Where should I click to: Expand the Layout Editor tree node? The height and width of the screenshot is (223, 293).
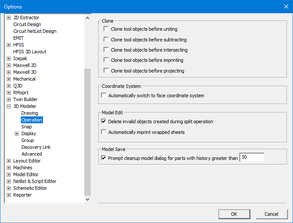9,161
